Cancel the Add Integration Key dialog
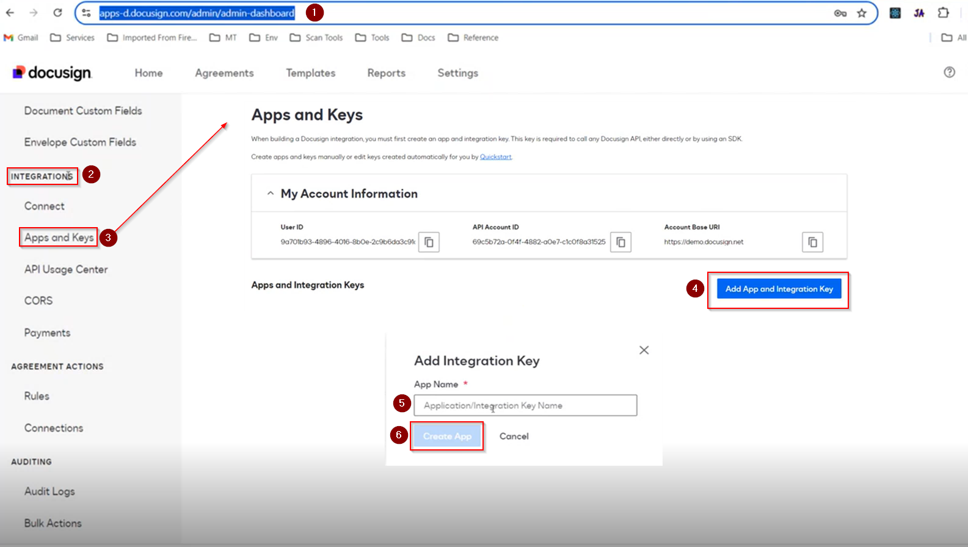968x547 pixels. coord(514,436)
